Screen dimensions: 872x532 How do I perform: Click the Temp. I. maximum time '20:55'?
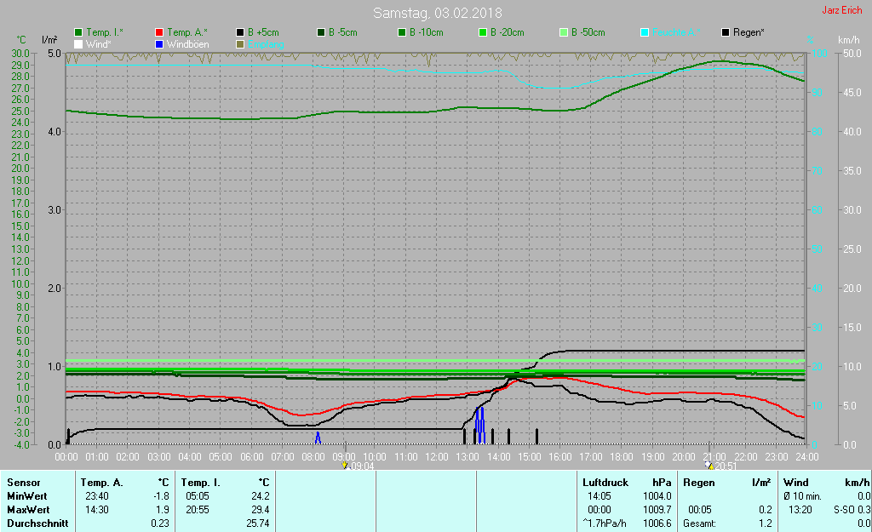198,509
